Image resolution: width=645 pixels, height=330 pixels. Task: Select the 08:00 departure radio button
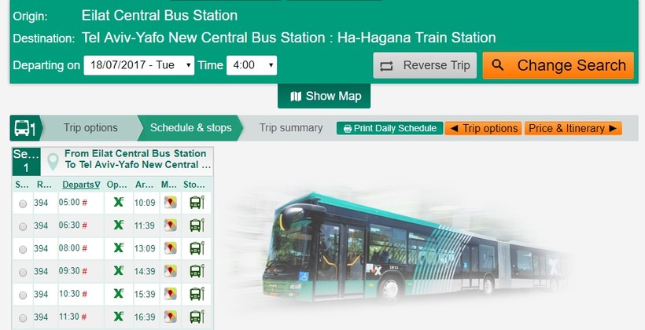click(23, 249)
